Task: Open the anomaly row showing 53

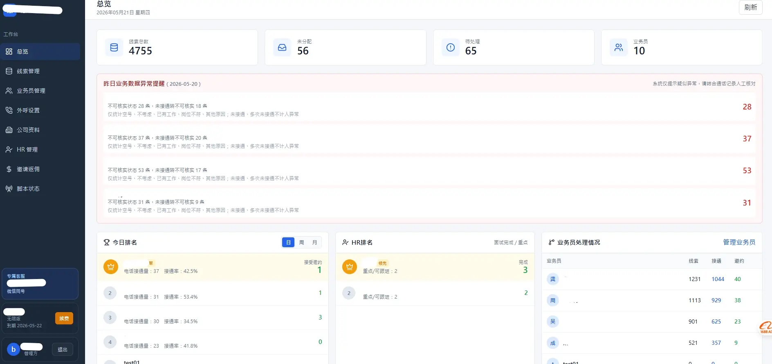Action: 429,174
